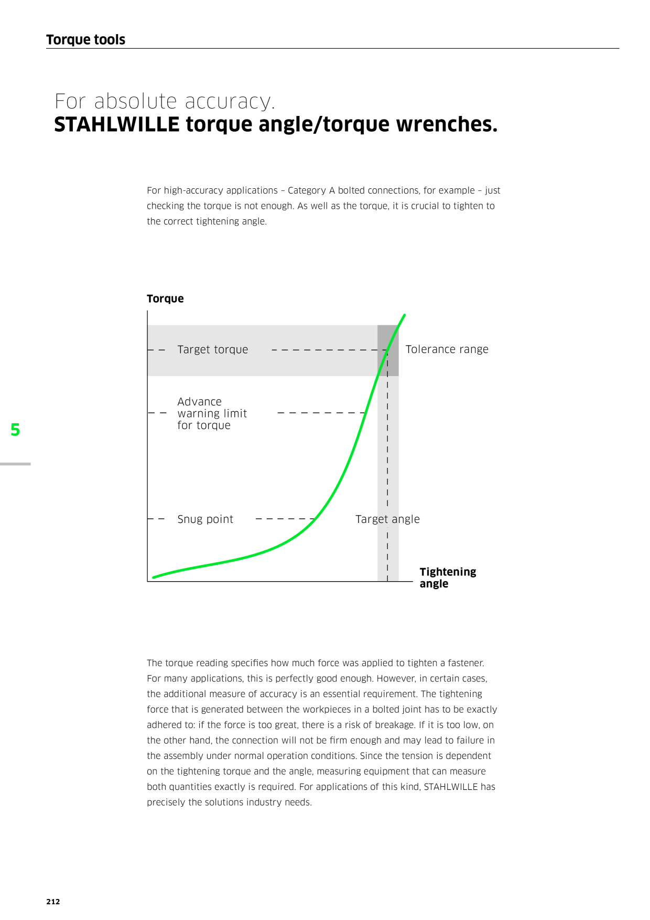Click the 'Advance warning limit for torque' label
Image resolution: width=650 pixels, height=920 pixels.
212,413
